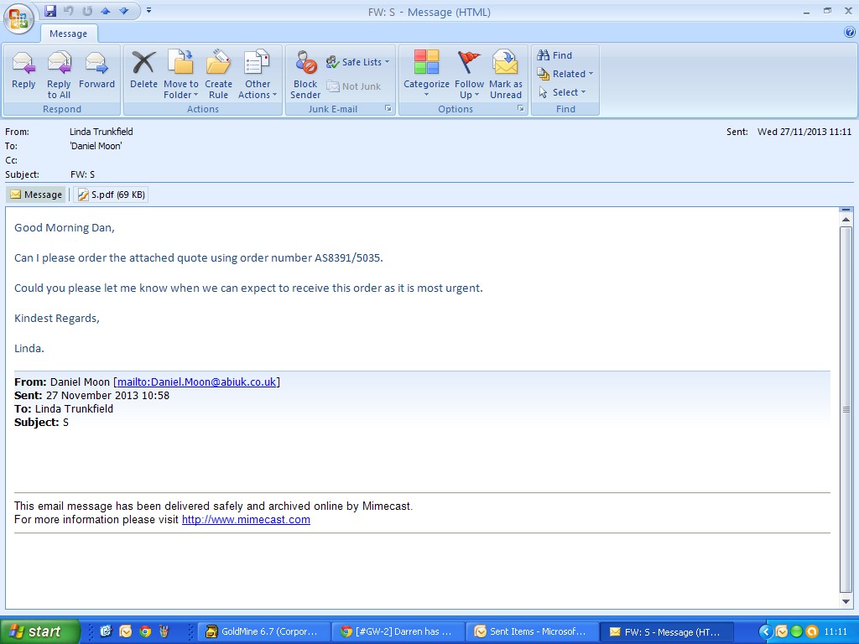Block Sender of this email
Image resolution: width=859 pixels, height=644 pixels.
coord(305,75)
